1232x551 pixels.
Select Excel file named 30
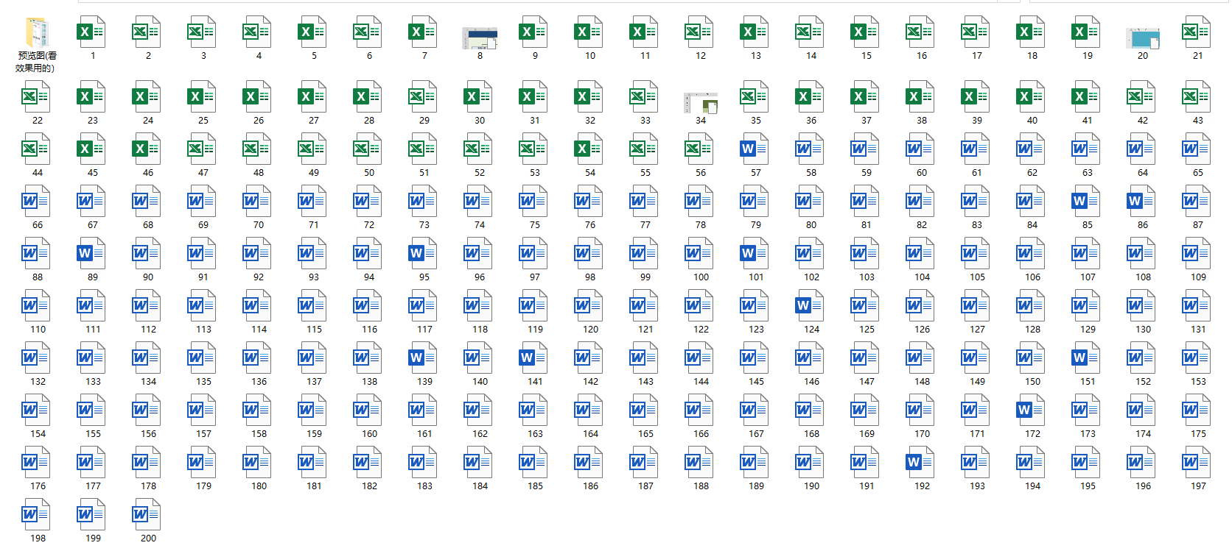pyautogui.click(x=479, y=98)
